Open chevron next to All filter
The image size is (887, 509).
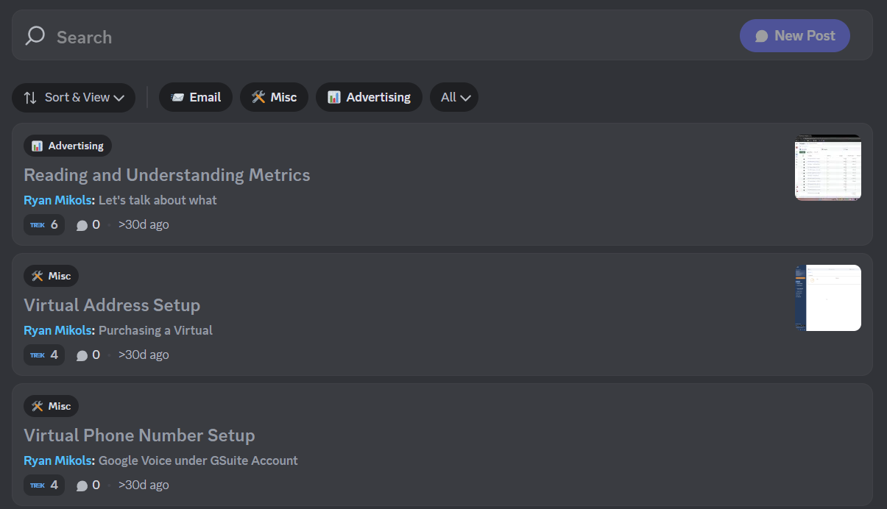pyautogui.click(x=466, y=97)
